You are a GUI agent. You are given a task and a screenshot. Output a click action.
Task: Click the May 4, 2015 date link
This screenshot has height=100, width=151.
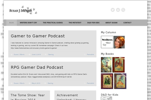coord(36,83)
